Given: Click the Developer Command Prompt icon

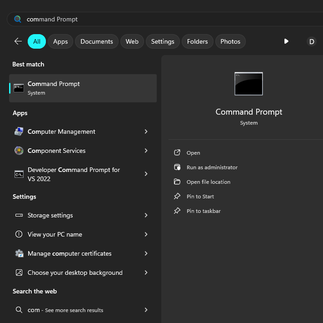Looking at the screenshot, I should pos(19,174).
